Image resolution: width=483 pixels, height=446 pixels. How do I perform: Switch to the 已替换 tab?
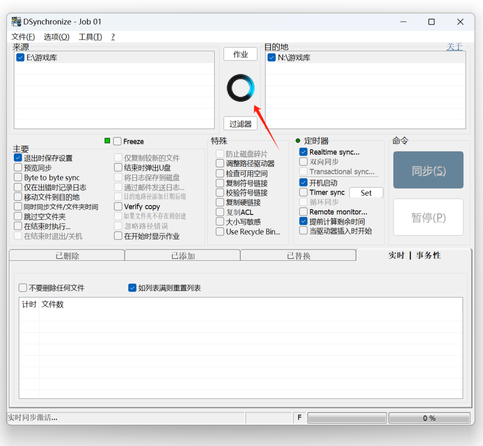[x=298, y=256]
